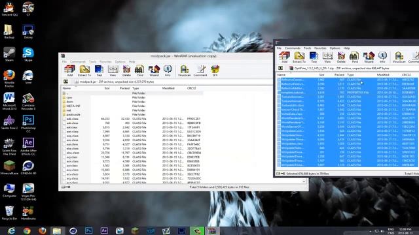Viewport: 419px width, 235px height.
Task: Click the taskbar clock
Action: click(405, 231)
